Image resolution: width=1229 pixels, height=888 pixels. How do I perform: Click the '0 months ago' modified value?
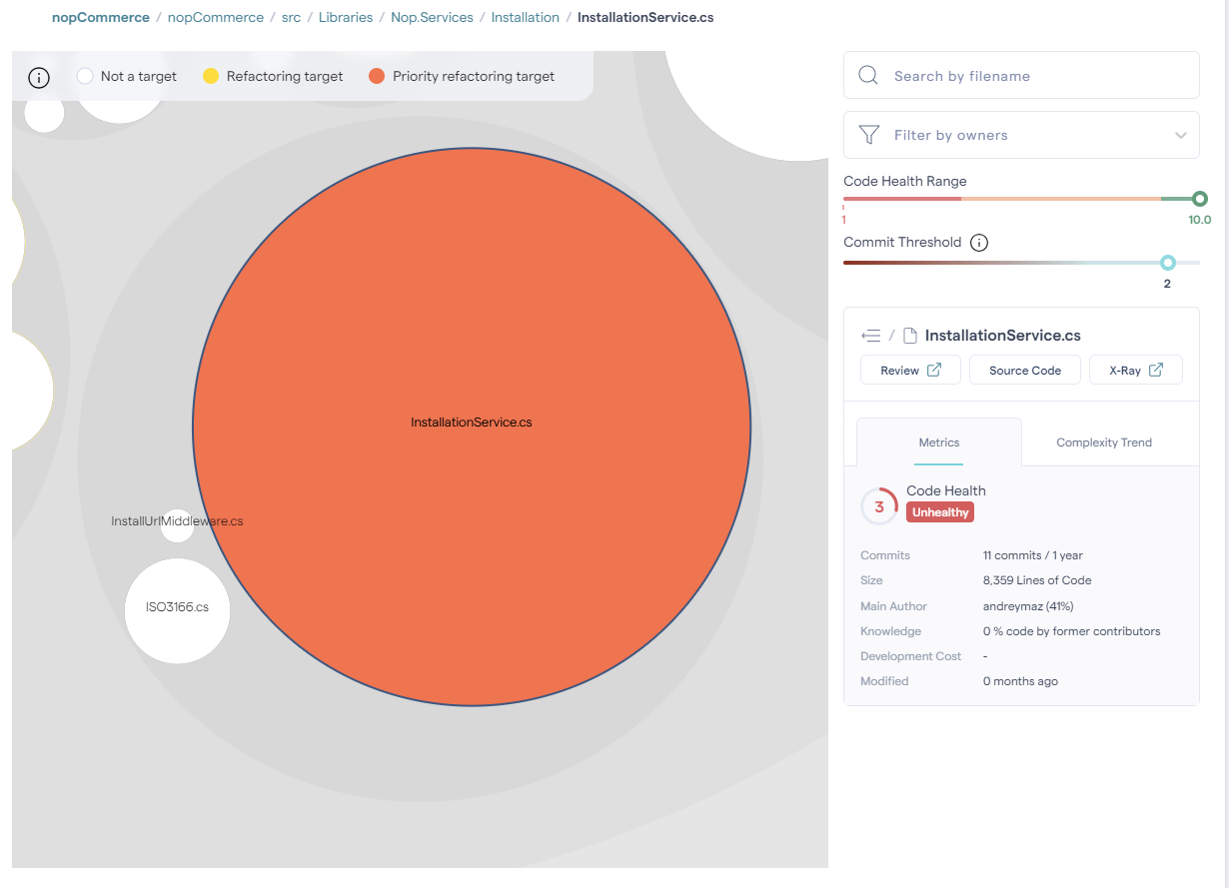(x=1020, y=681)
